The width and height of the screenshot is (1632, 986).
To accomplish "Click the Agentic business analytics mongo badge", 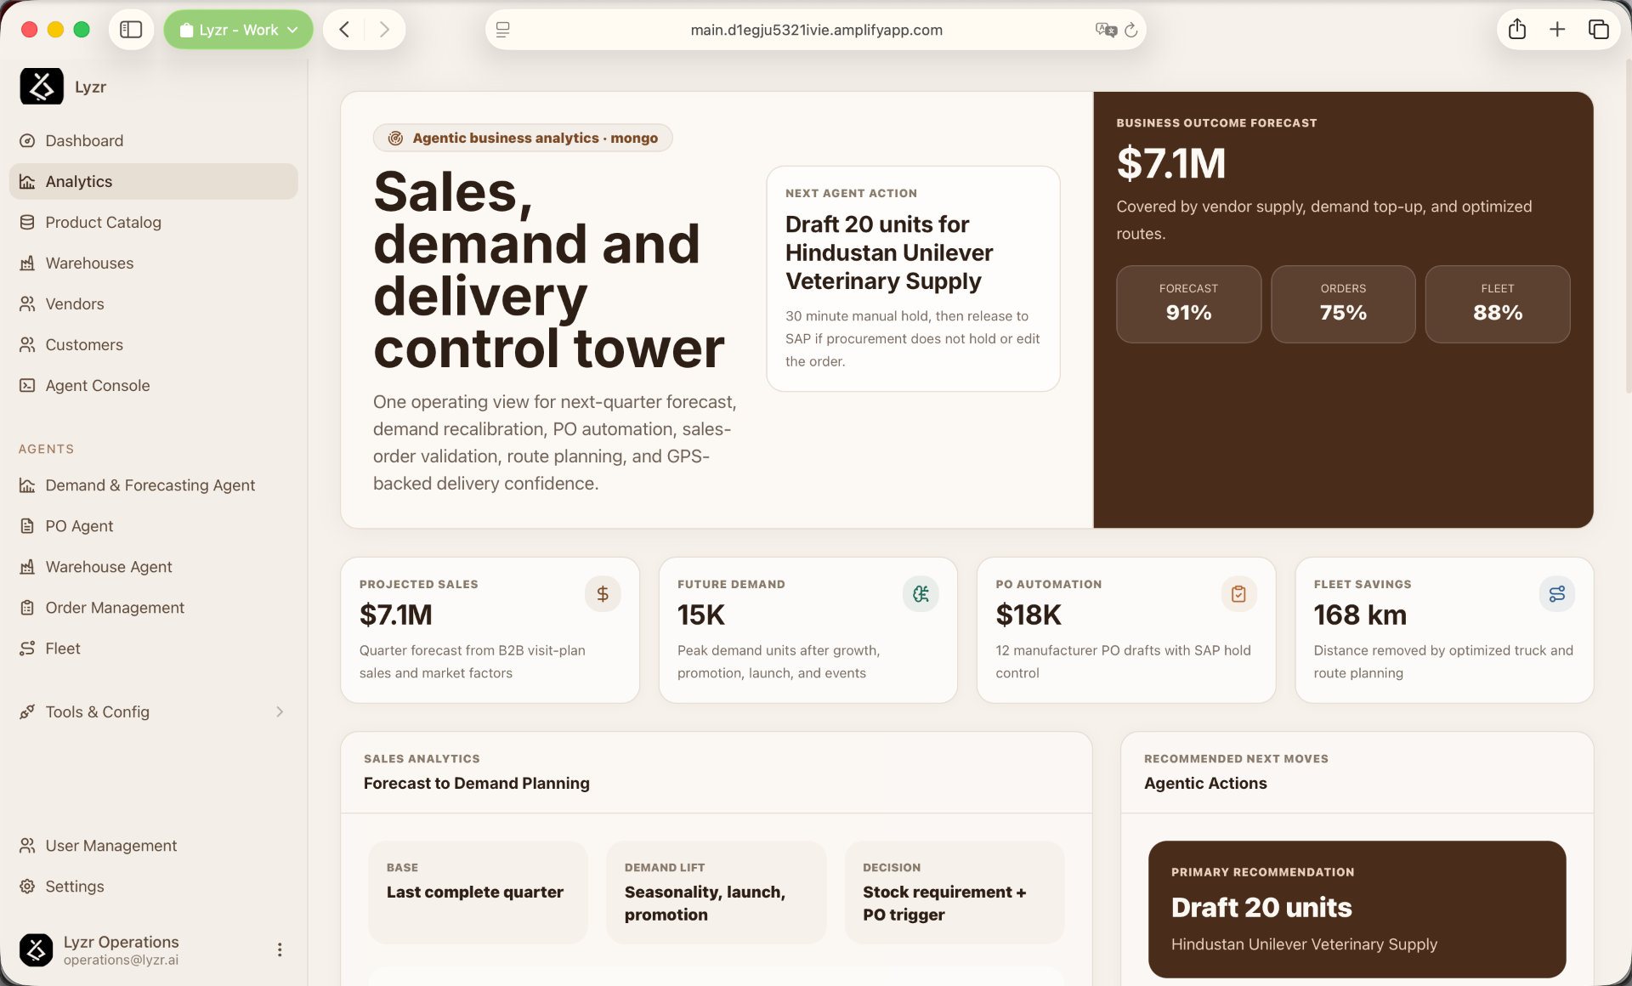I will click(x=523, y=139).
